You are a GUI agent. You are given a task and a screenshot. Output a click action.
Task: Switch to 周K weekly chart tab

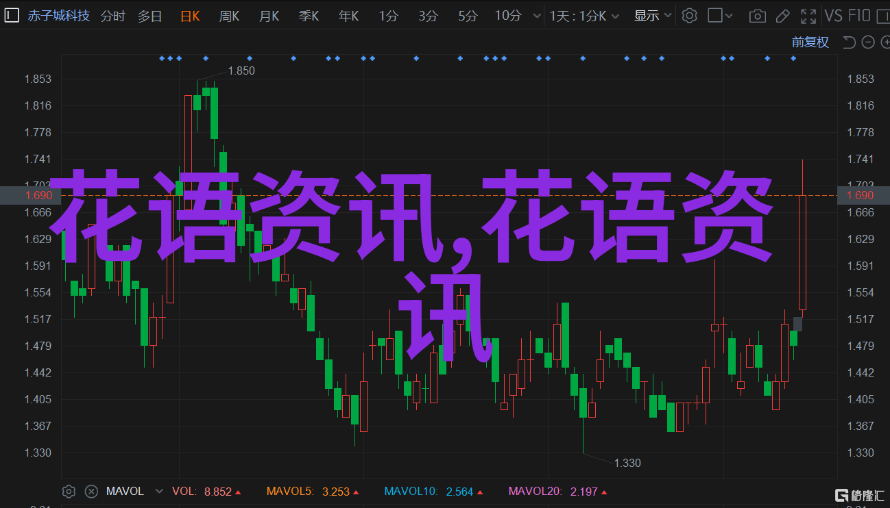[x=229, y=15]
